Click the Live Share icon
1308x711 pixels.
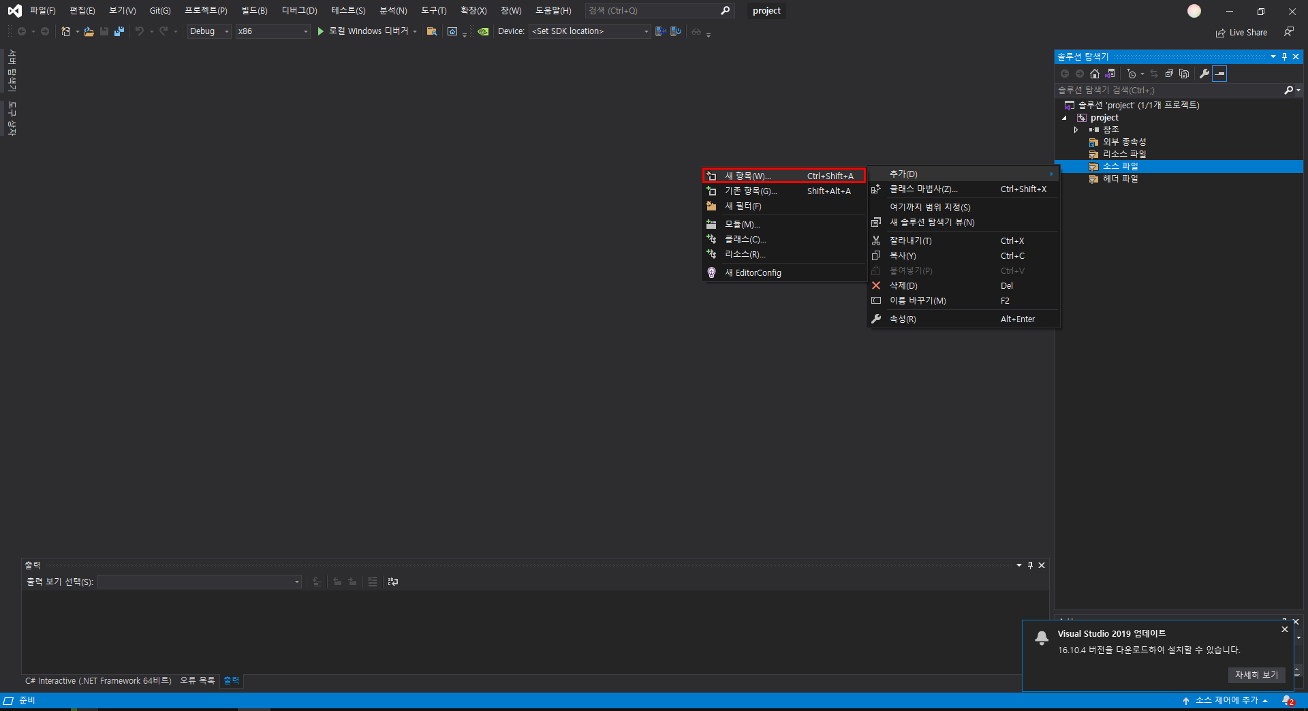(x=1220, y=33)
